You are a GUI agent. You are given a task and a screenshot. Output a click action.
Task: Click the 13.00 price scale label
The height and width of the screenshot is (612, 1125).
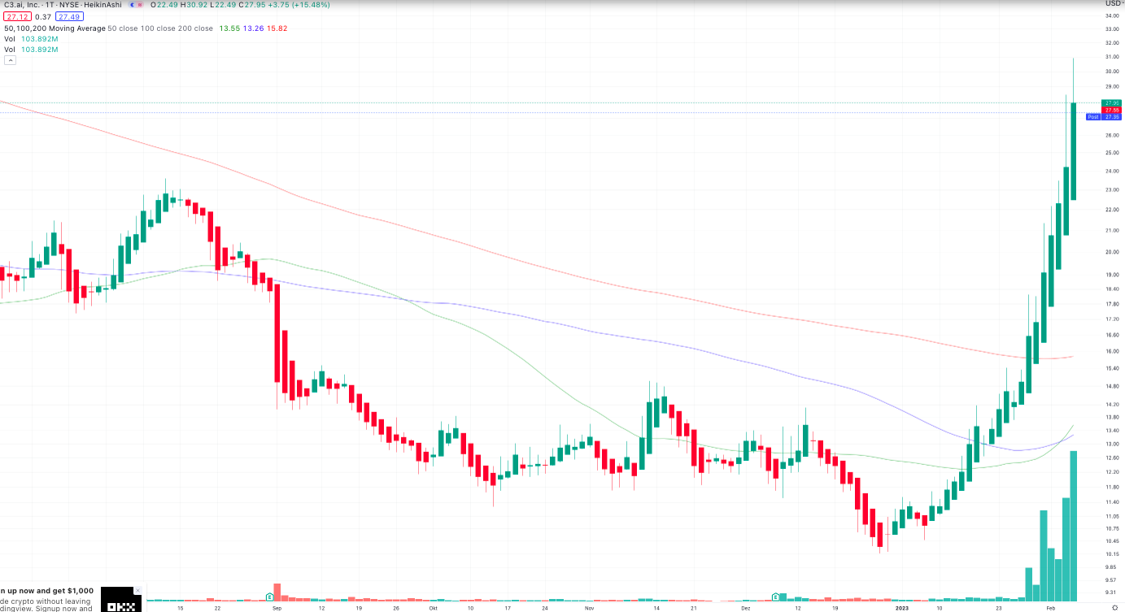point(1112,444)
